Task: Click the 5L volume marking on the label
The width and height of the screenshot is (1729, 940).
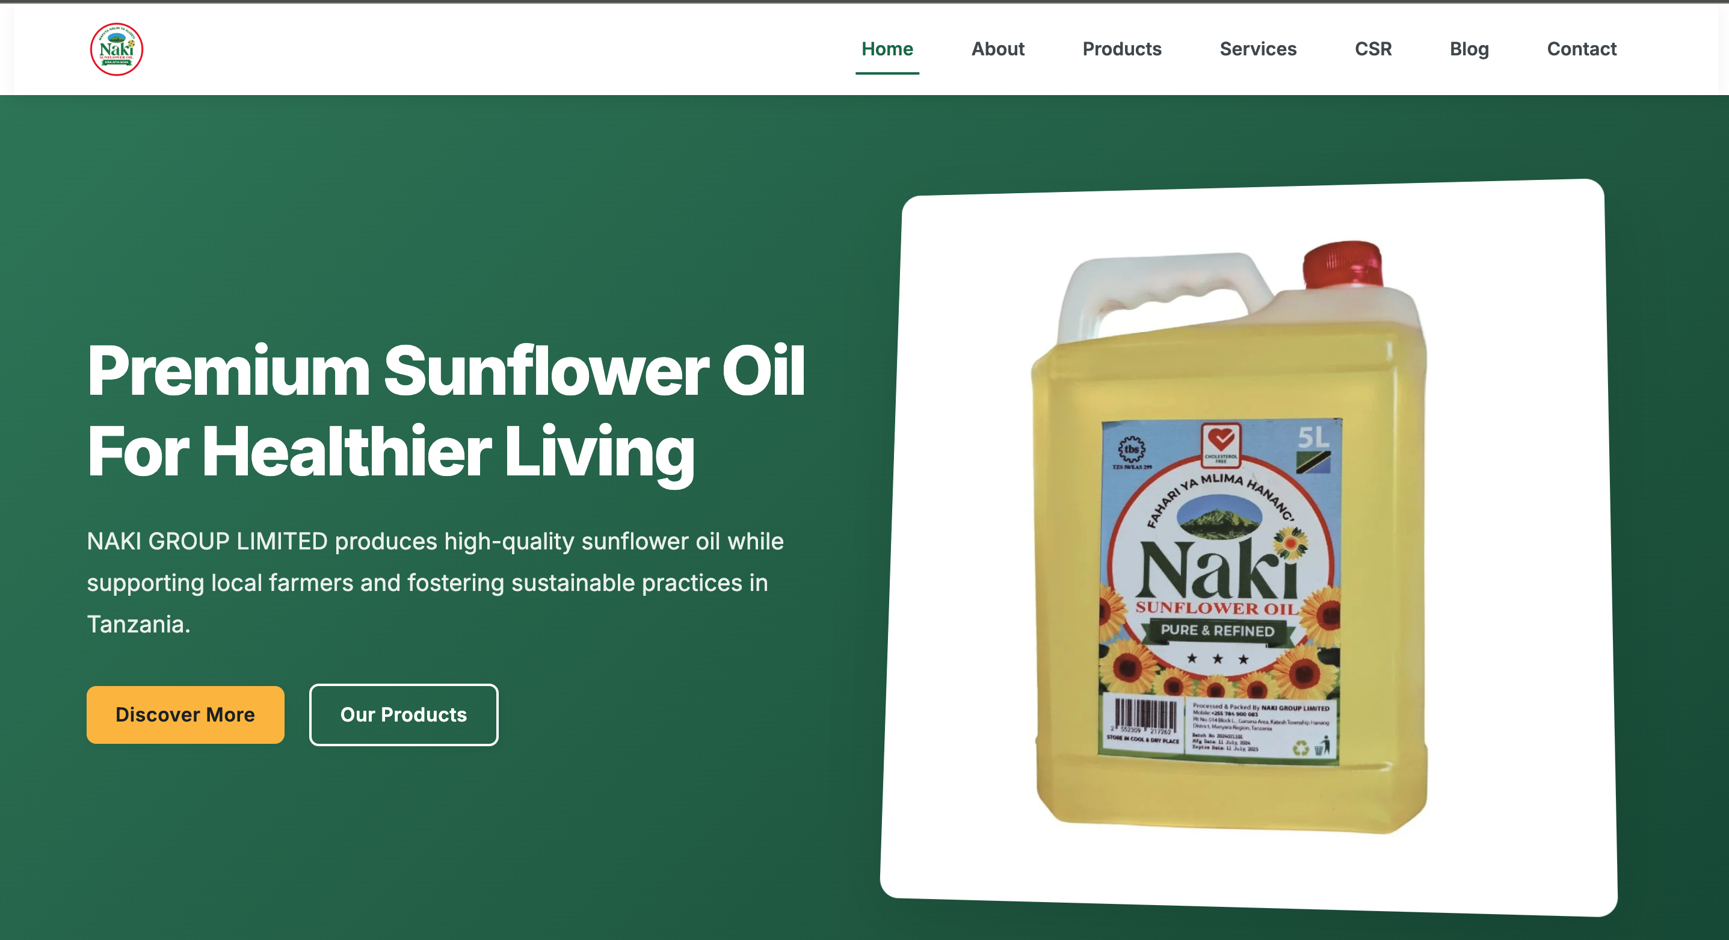Action: [1313, 437]
